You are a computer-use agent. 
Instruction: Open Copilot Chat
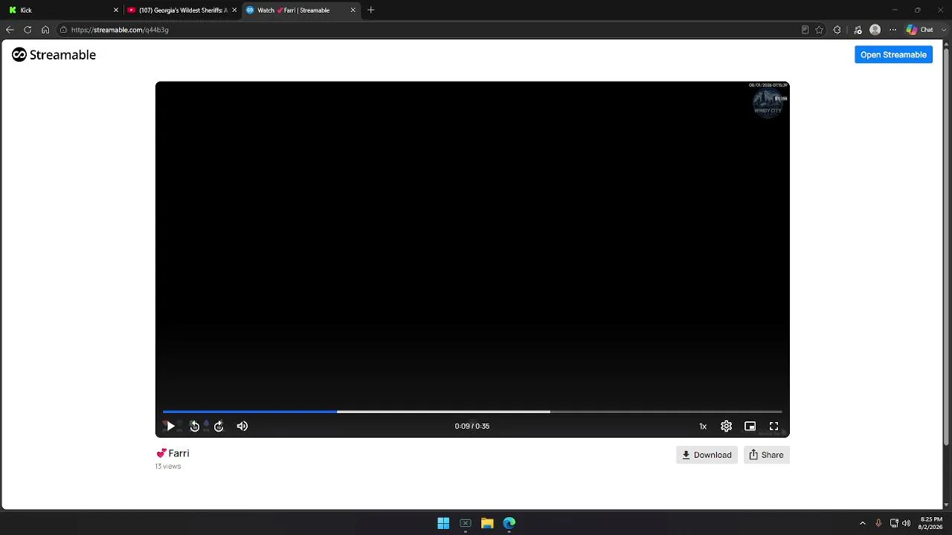[919, 30]
